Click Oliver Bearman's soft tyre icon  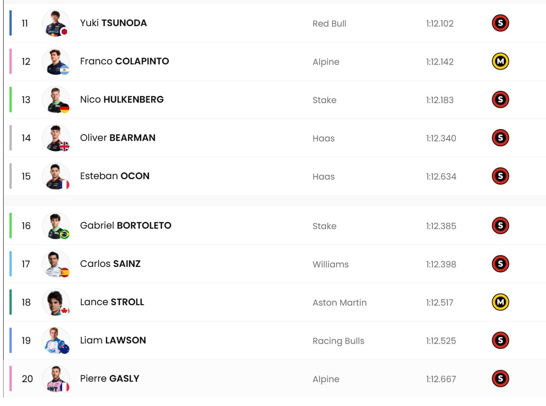click(500, 138)
